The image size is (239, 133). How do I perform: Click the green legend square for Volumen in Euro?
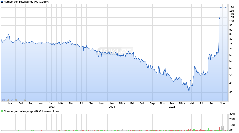tap(2, 111)
